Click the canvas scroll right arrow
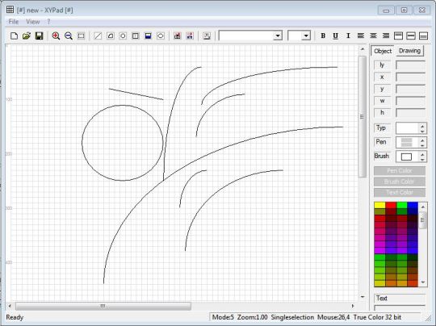This screenshot has width=436, height=326. click(353, 306)
